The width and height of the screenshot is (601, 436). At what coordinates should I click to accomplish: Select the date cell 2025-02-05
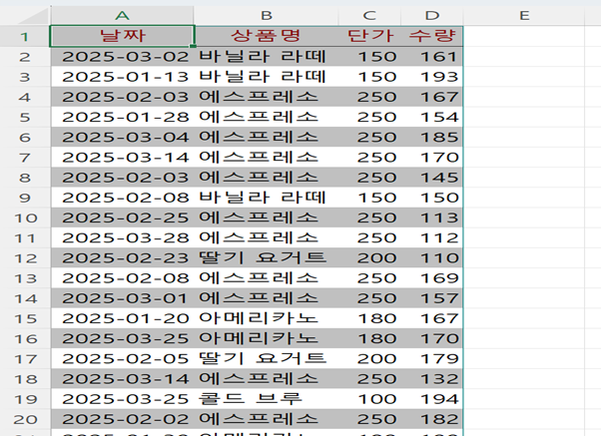tap(122, 358)
